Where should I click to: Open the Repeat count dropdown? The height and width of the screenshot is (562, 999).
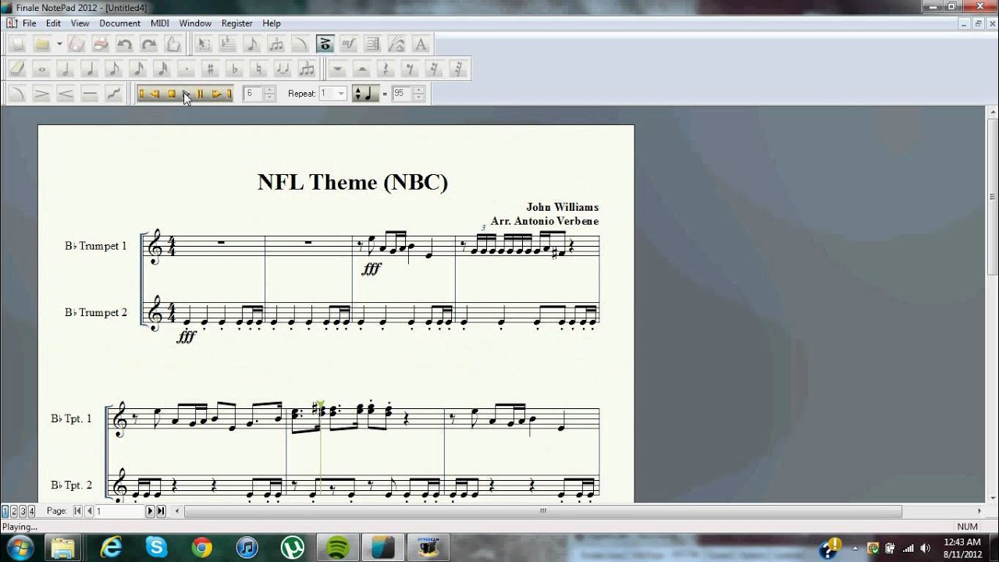(x=341, y=94)
